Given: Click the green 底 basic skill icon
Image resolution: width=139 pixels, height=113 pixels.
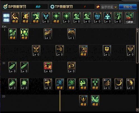Looking at the screenshot, I should click(13, 34).
